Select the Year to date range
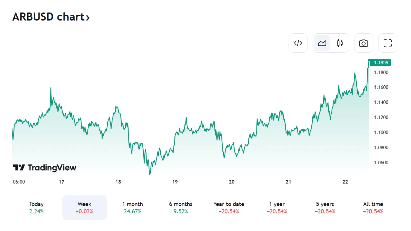Image resolution: width=411 pixels, height=231 pixels. 229,208
